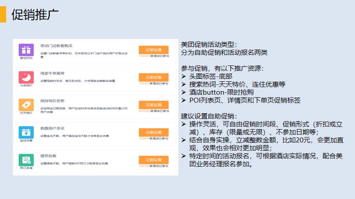355x199 pixels.
Task: Click the orange accent bar beside the heading
Action: [x=3, y=14]
